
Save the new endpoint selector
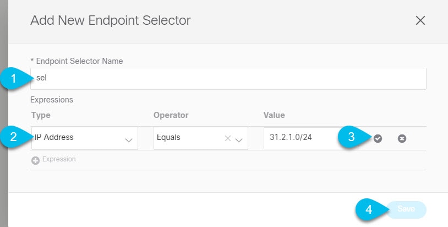(406, 209)
